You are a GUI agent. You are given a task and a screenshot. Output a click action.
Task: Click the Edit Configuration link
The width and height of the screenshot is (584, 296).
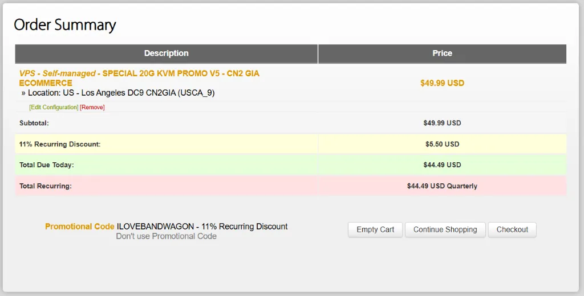pos(54,107)
